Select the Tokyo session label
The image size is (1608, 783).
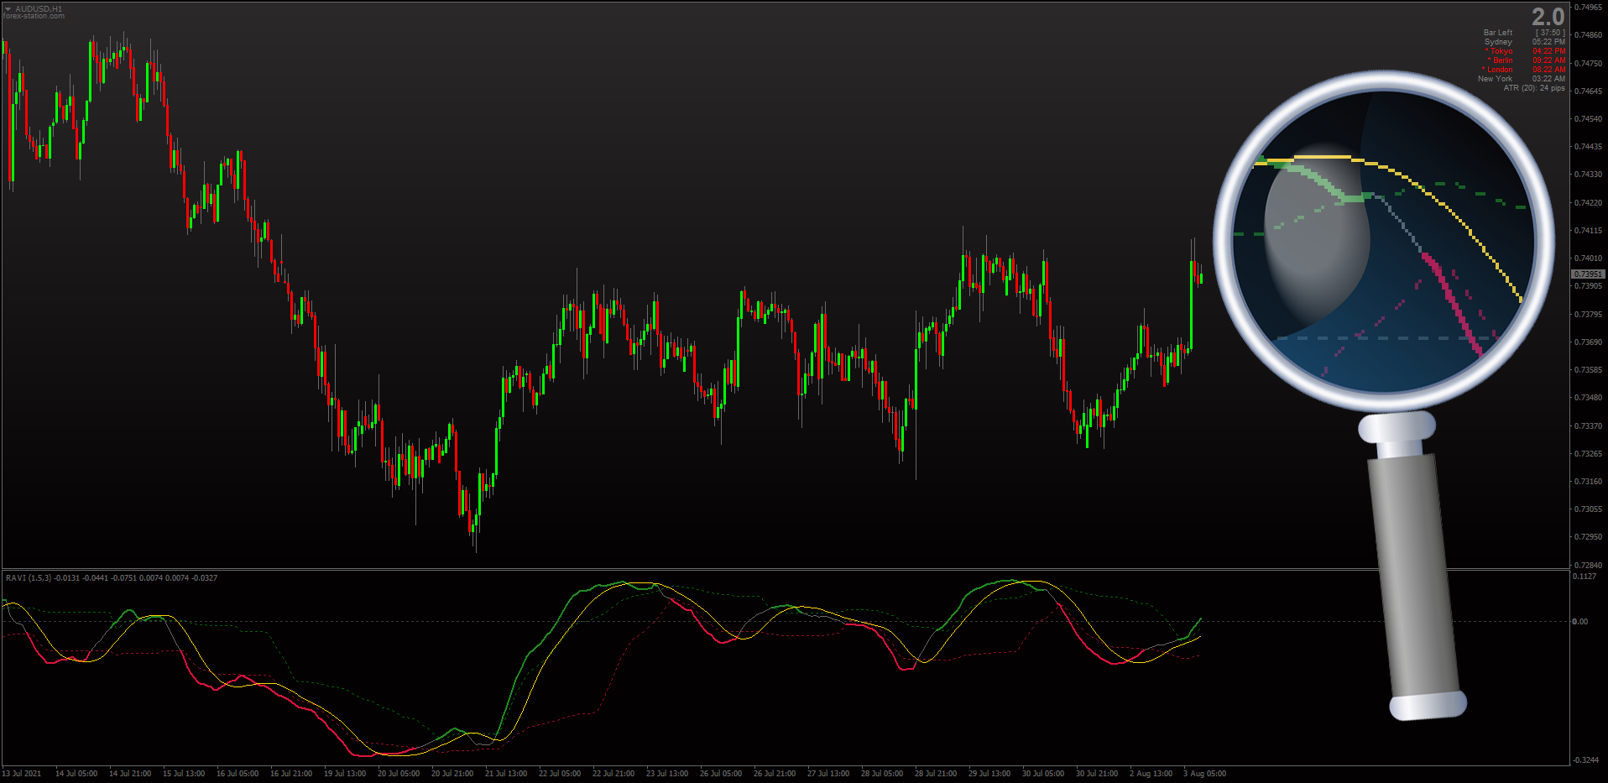point(1499,51)
